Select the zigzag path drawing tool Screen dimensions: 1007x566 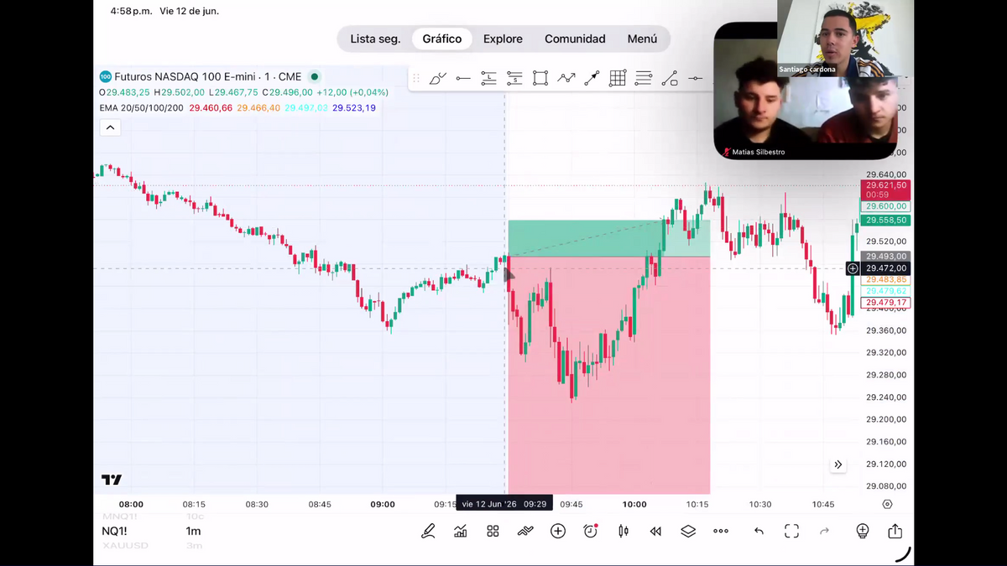point(566,78)
